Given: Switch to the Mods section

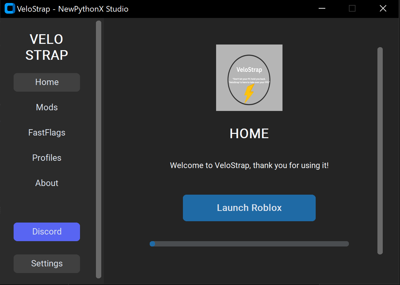Looking at the screenshot, I should pyautogui.click(x=47, y=108).
